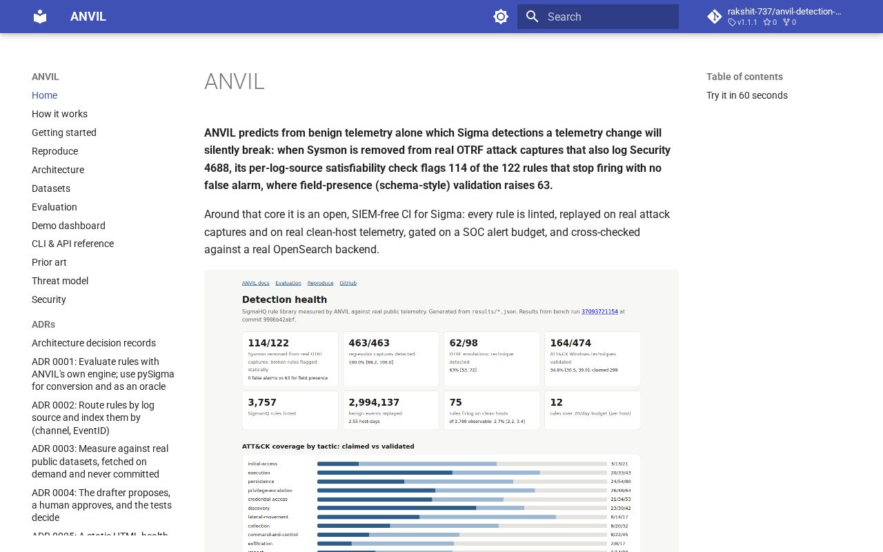The width and height of the screenshot is (883, 552).
Task: Go to Demo dashboard page
Action: (x=68, y=226)
